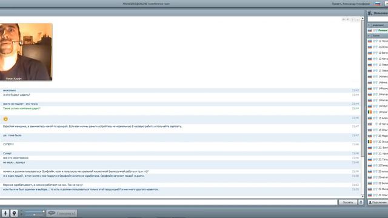Screen dimensions: 388x218
Task: Select user 14ОЛЬГ in the guest list
Action: pos(378,107)
